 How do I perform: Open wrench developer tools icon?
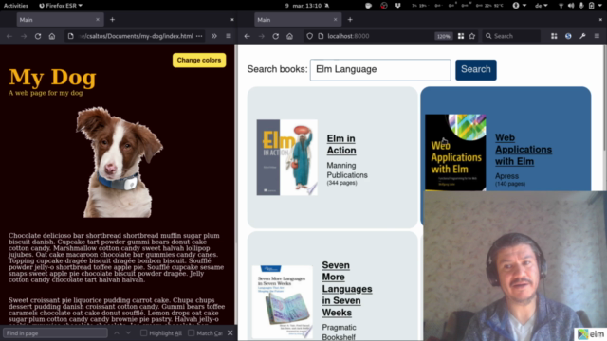tap(582, 36)
